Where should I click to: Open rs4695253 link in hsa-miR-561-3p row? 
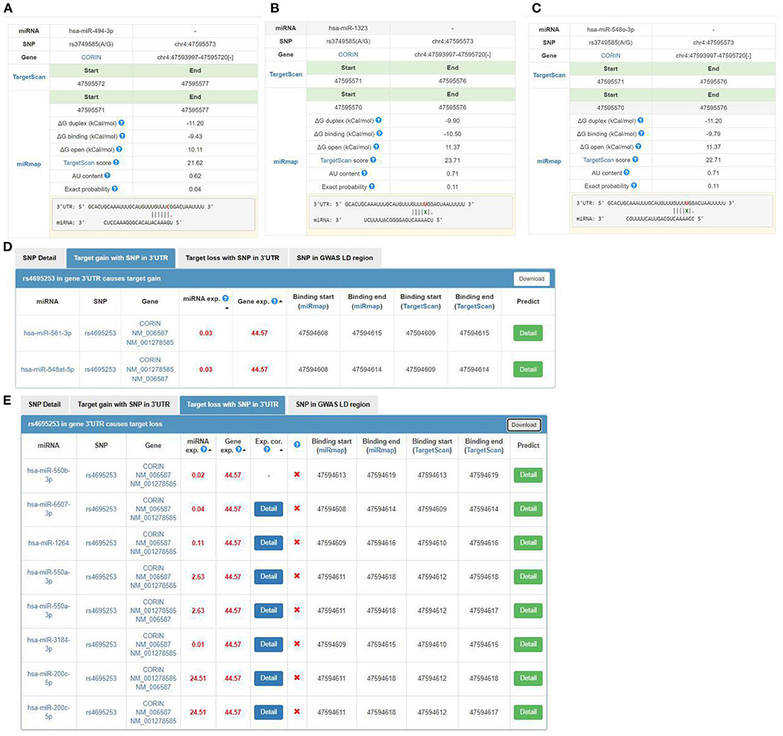pyautogui.click(x=100, y=333)
